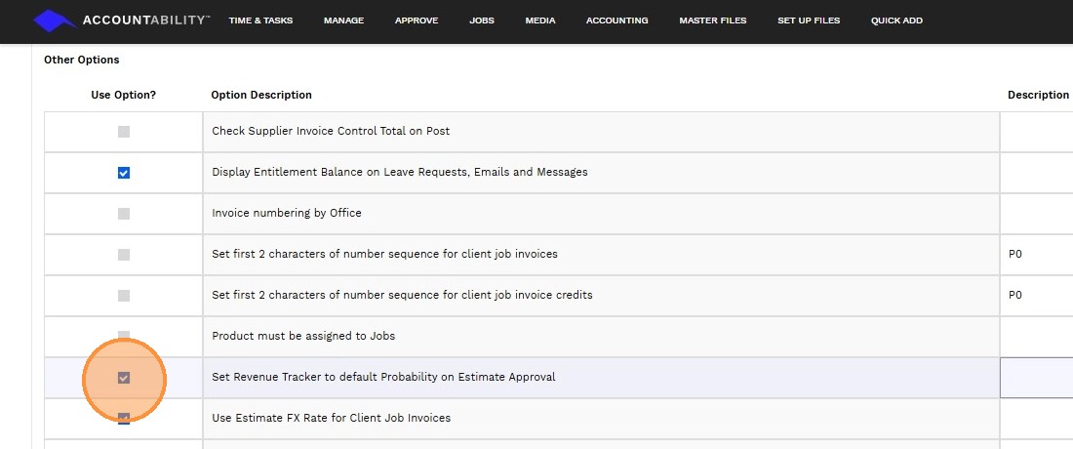Edit description field for client job invoices prefix

(x=1038, y=255)
